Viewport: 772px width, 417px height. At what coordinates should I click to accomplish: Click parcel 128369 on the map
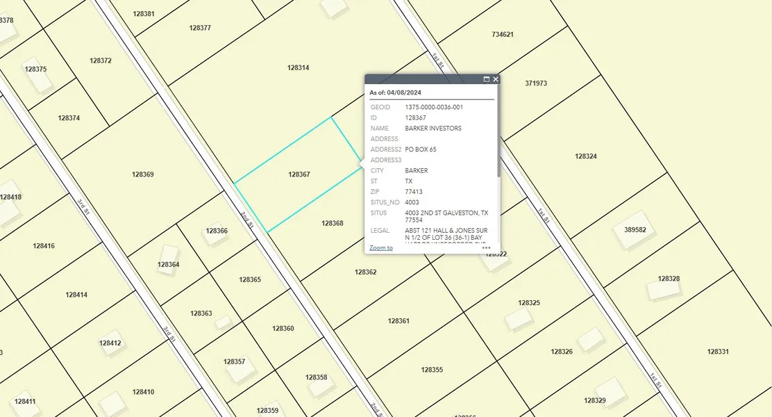point(142,174)
